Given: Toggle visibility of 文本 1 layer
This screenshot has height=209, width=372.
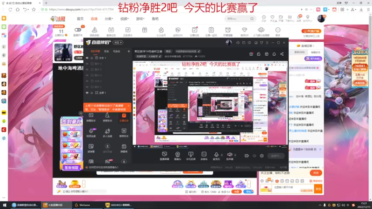Looking at the screenshot, I should [87, 58].
